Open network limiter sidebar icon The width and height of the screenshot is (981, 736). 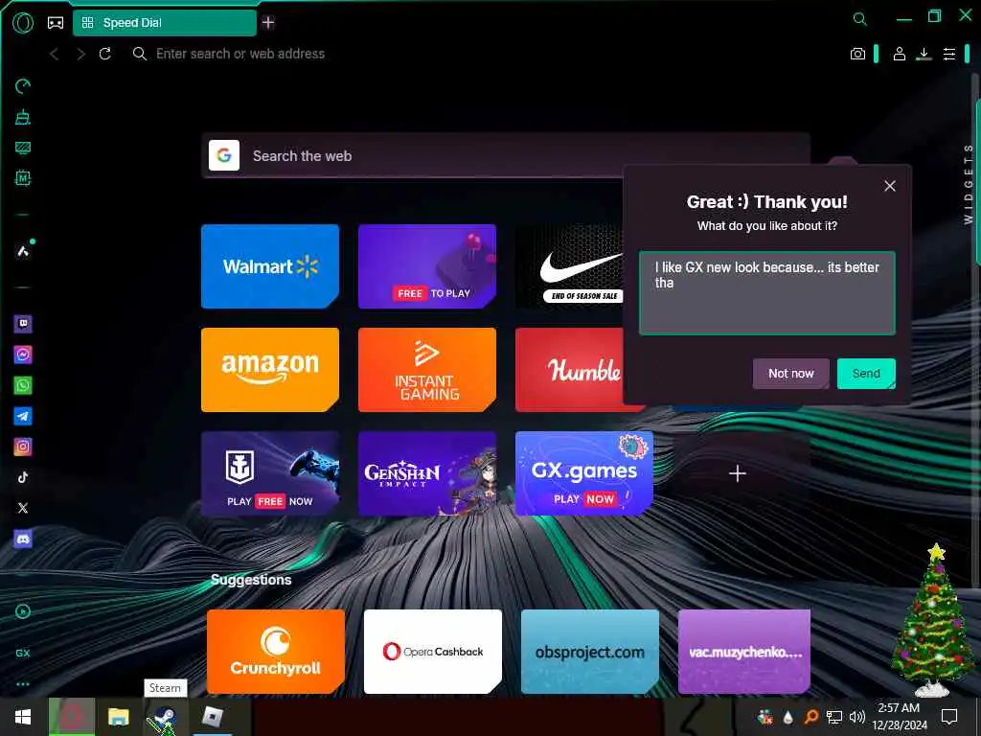pyautogui.click(x=23, y=148)
